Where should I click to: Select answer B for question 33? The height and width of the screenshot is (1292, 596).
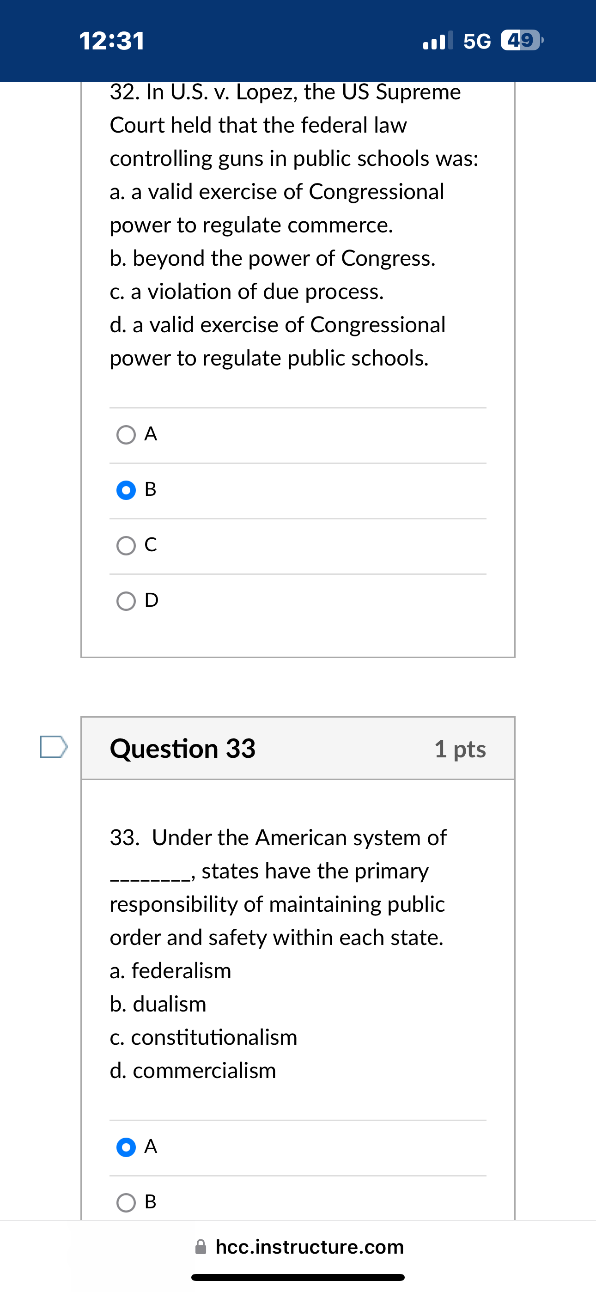126,1203
